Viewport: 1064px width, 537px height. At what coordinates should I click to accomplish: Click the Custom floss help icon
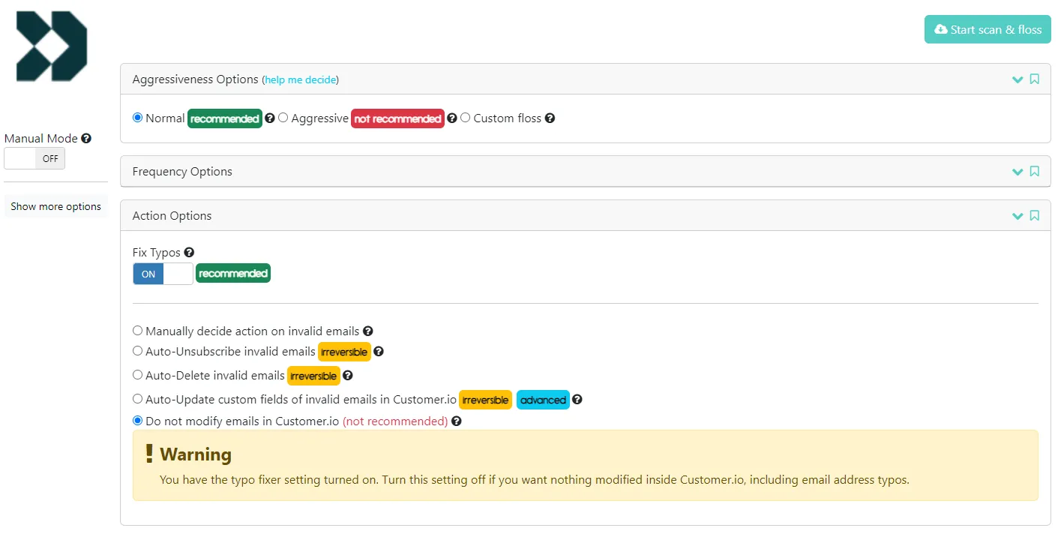[550, 118]
